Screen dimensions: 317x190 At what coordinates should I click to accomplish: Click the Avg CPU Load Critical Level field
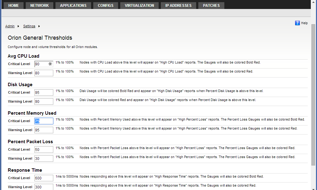pos(44,64)
